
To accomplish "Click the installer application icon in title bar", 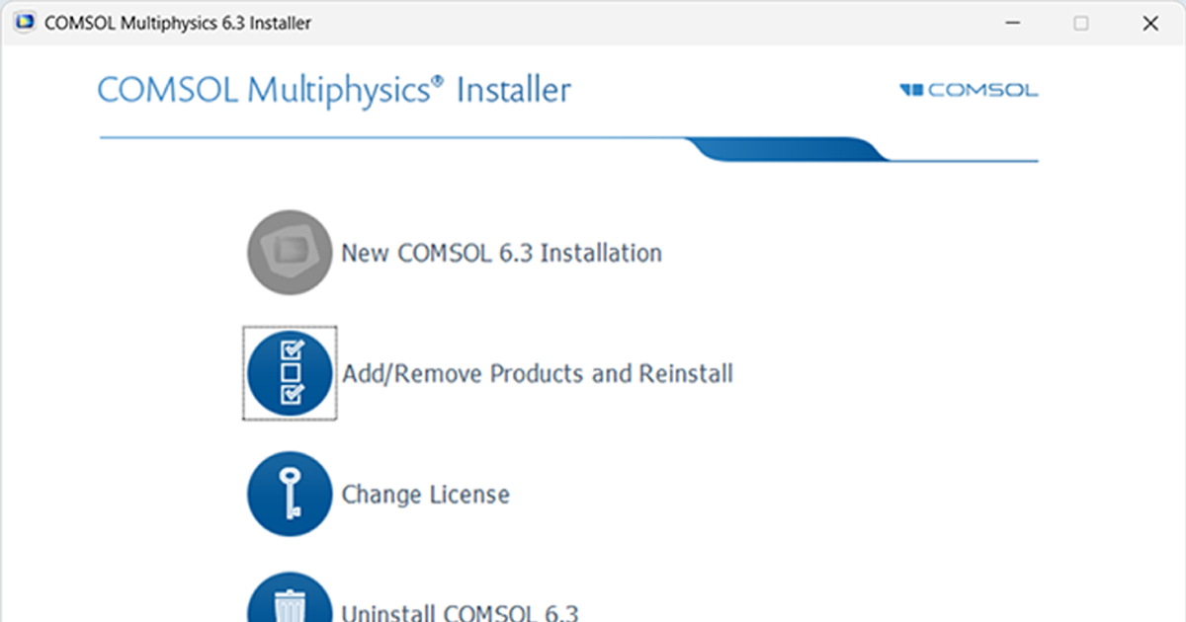I will (23, 21).
